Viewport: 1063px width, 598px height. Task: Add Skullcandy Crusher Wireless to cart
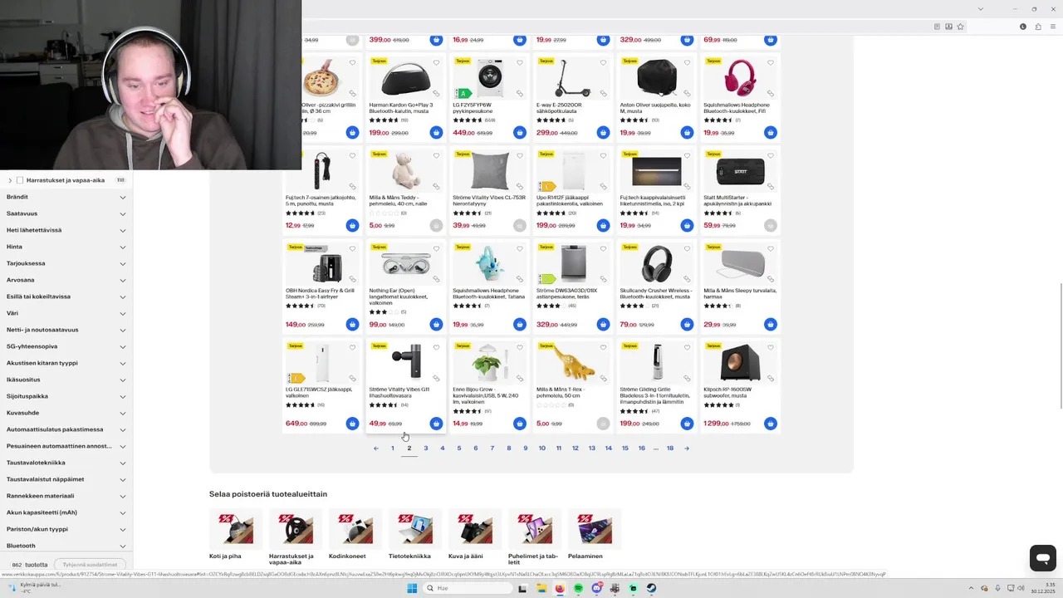pyautogui.click(x=687, y=325)
